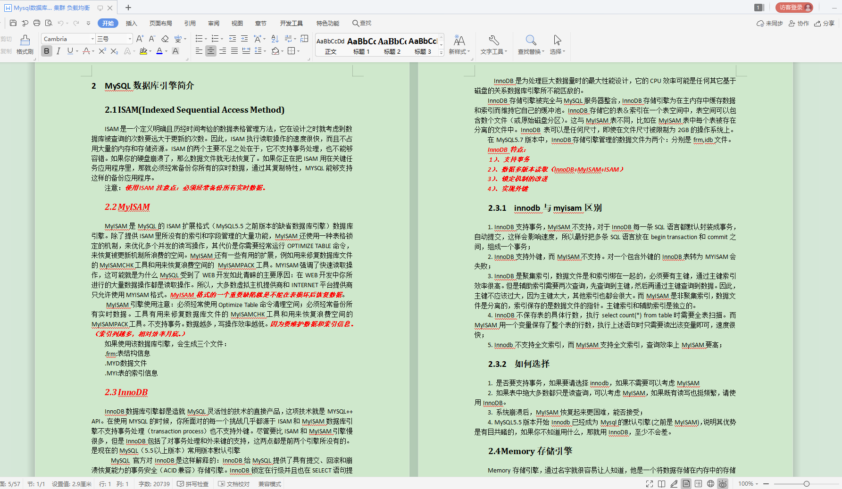842x489 pixels.
Task: Open the Find and Replace tool
Action: coord(531,46)
